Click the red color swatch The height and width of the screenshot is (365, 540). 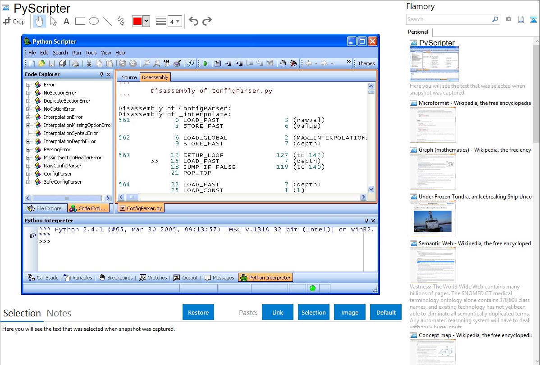(x=137, y=21)
